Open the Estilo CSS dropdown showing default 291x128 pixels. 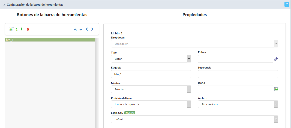coord(194,119)
